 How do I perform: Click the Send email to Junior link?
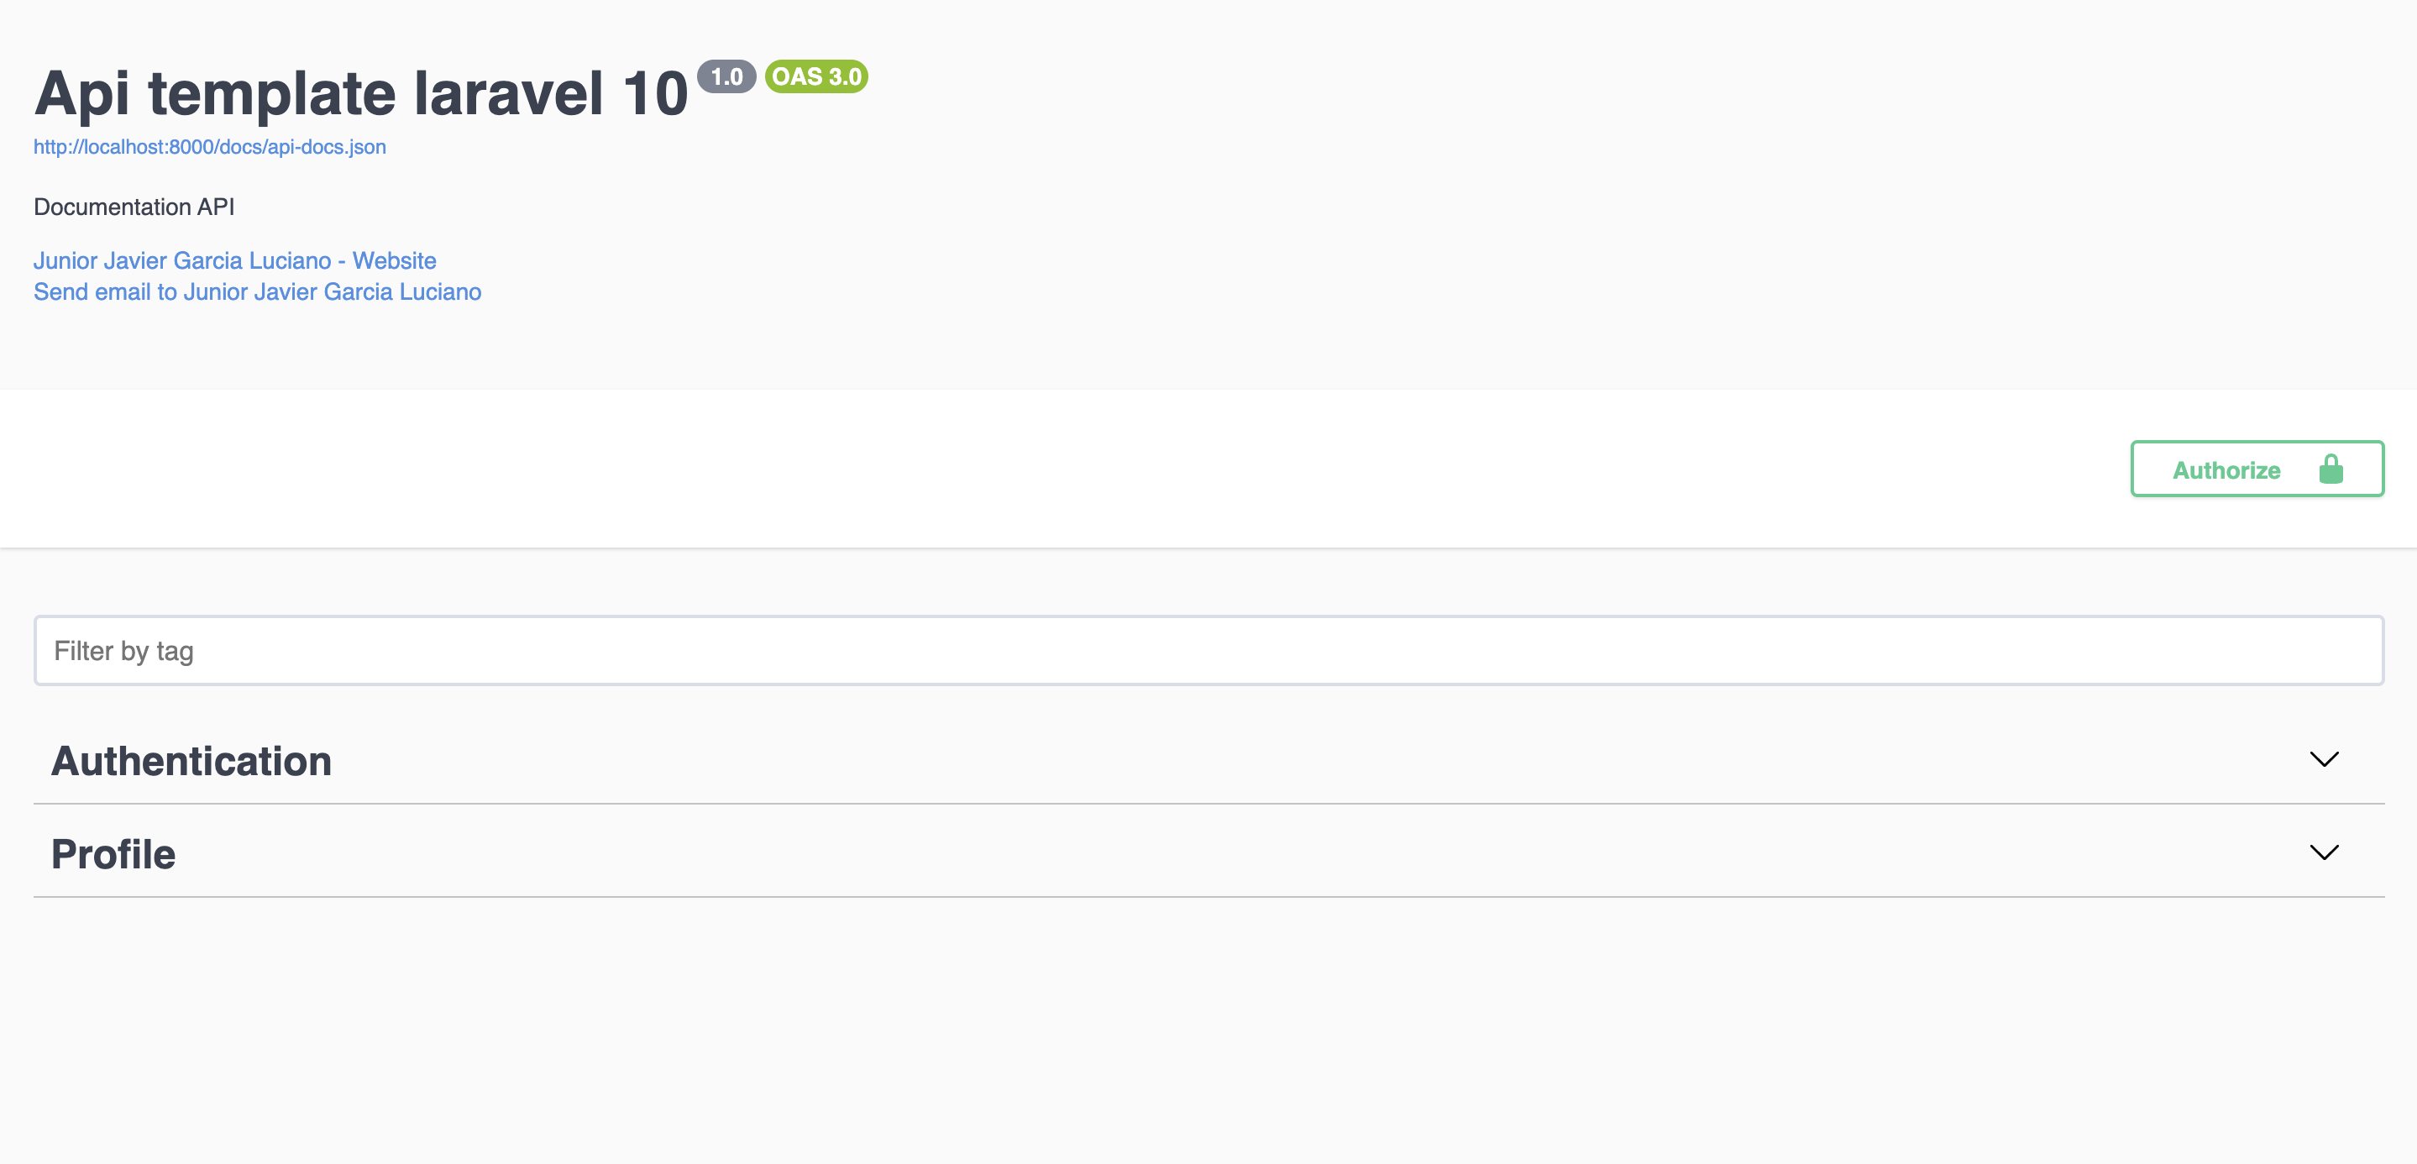click(x=257, y=291)
